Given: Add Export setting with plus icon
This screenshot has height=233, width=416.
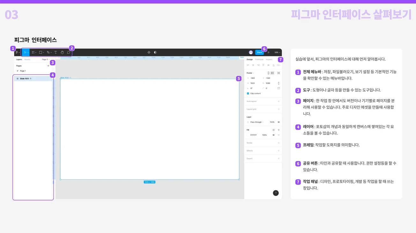Looking at the screenshot, I should click(x=279, y=158).
